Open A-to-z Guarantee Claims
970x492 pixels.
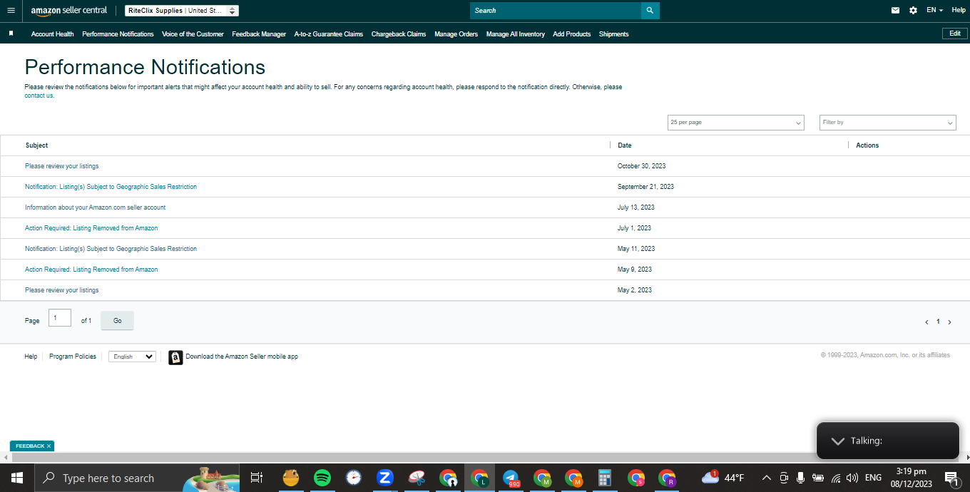tap(329, 34)
